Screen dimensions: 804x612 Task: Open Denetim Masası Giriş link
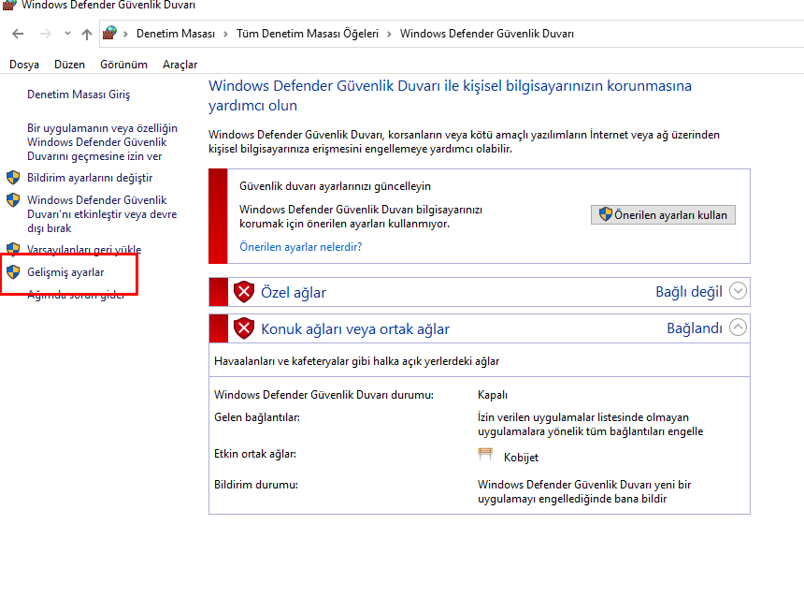click(x=79, y=95)
